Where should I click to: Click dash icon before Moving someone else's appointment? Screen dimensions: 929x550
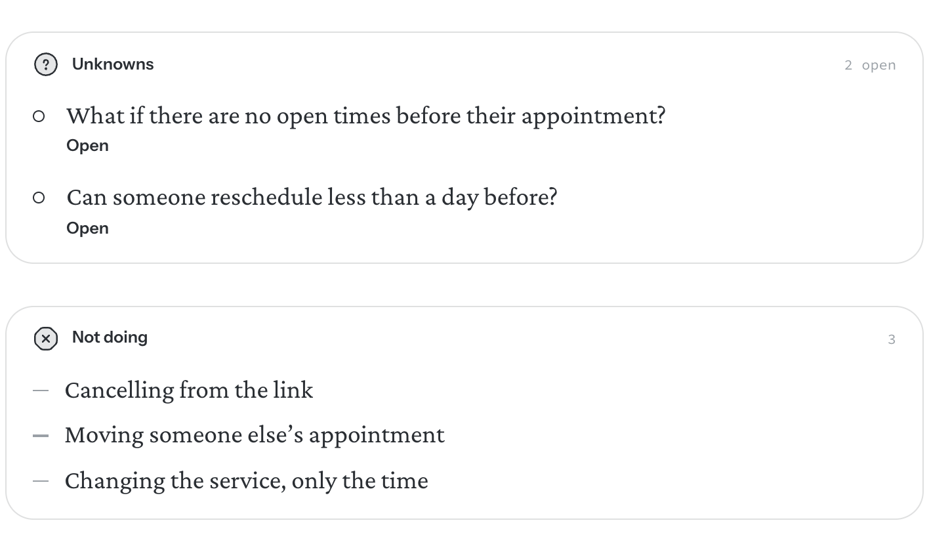tap(41, 436)
